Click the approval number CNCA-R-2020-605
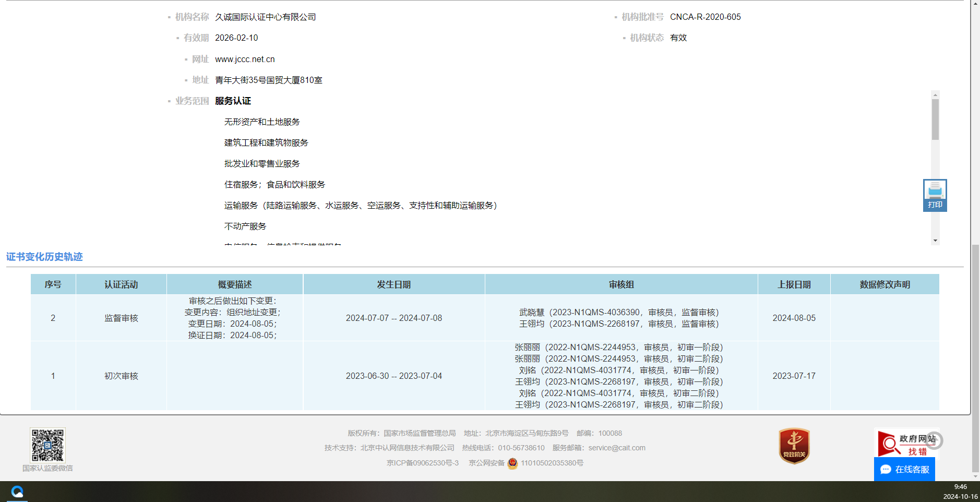980x502 pixels. tap(706, 17)
